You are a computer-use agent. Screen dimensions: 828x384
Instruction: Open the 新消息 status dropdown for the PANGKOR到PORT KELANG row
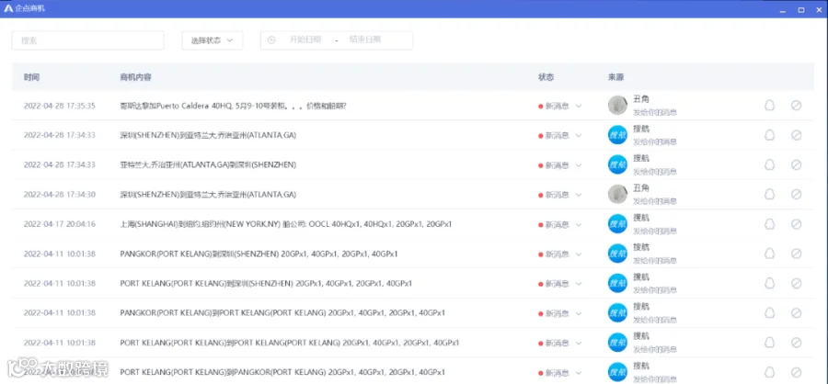point(560,313)
